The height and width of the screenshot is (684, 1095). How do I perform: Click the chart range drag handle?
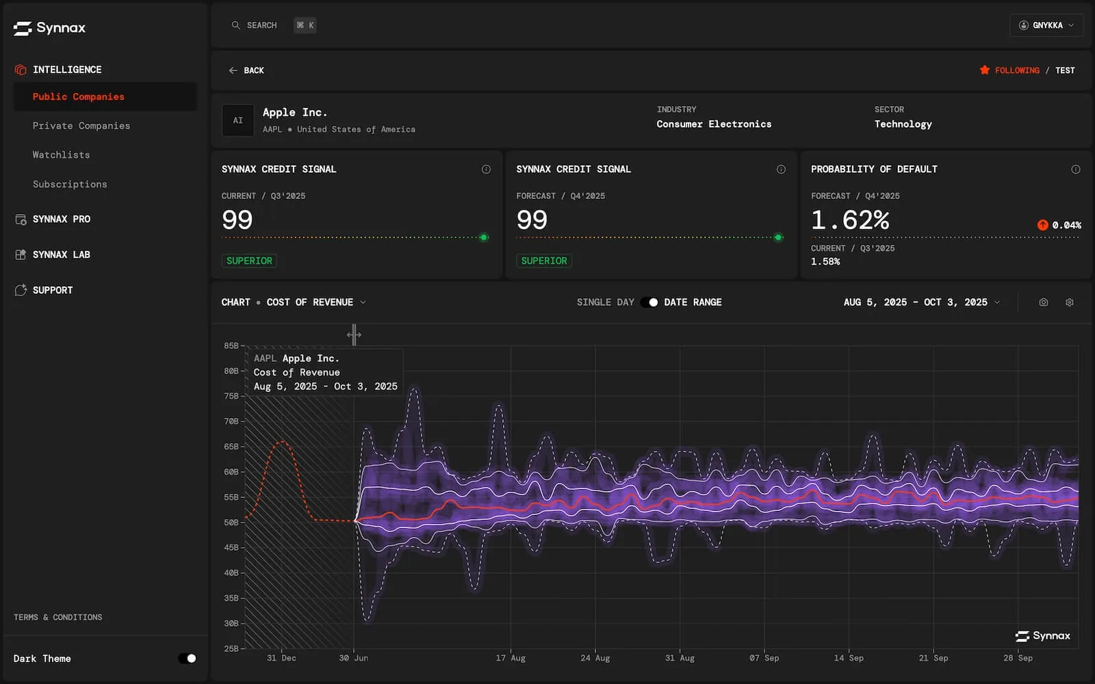point(354,334)
